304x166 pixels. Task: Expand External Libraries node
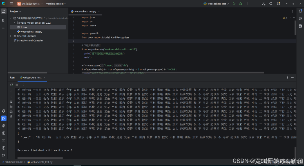coord(11,36)
